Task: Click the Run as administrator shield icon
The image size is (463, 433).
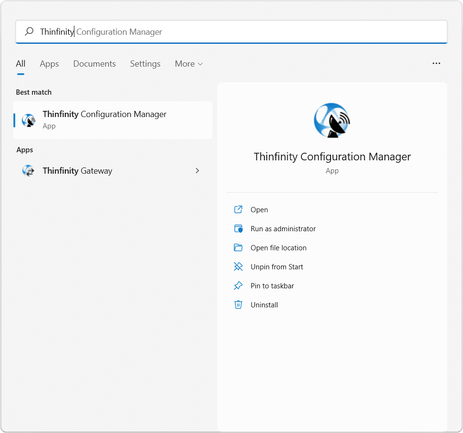Action: click(238, 228)
